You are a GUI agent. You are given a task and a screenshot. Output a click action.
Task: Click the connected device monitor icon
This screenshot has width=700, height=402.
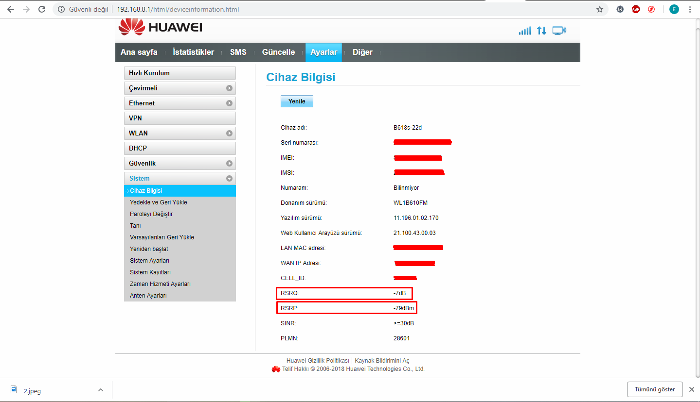point(559,31)
